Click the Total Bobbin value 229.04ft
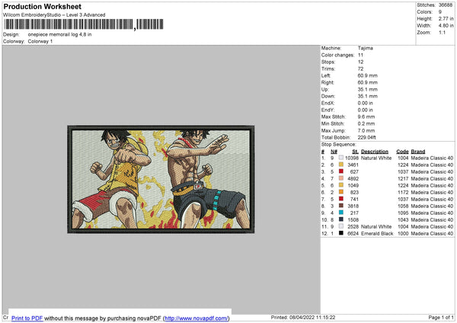This screenshot has width=457, height=323. [367, 137]
